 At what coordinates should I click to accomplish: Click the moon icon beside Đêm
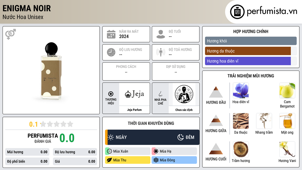pos(180,137)
